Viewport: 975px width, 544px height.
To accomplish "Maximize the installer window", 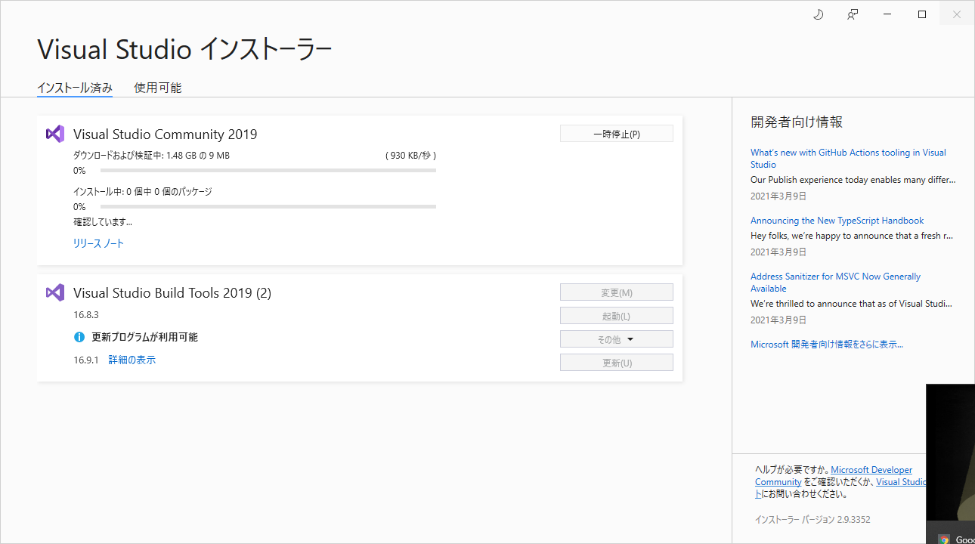I will tap(922, 14).
